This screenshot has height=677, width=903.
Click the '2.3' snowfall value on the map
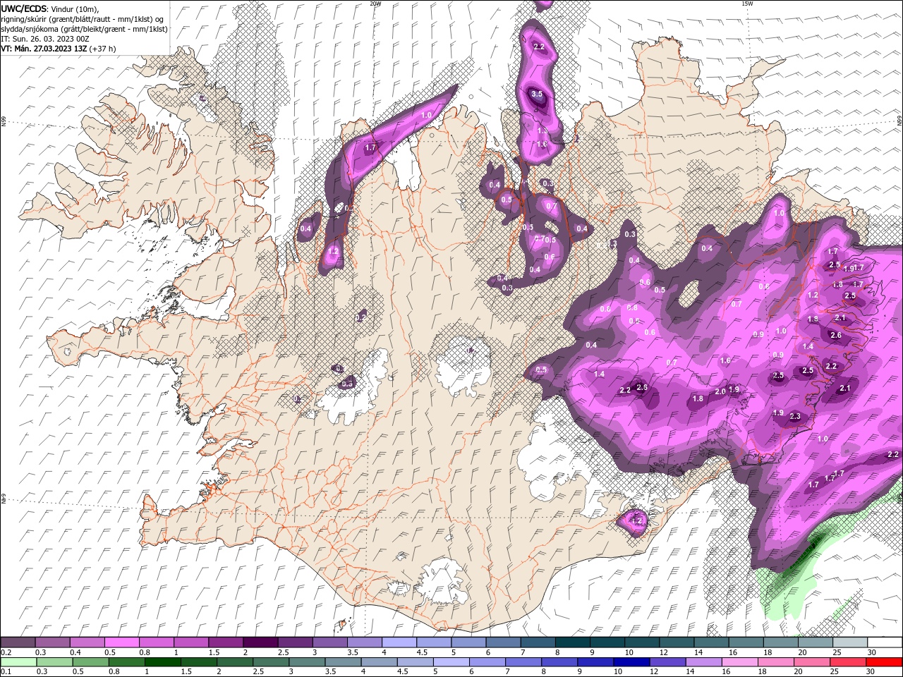point(795,417)
